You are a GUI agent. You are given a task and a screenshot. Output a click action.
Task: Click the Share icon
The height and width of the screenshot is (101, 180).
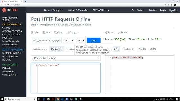tap(106, 33)
